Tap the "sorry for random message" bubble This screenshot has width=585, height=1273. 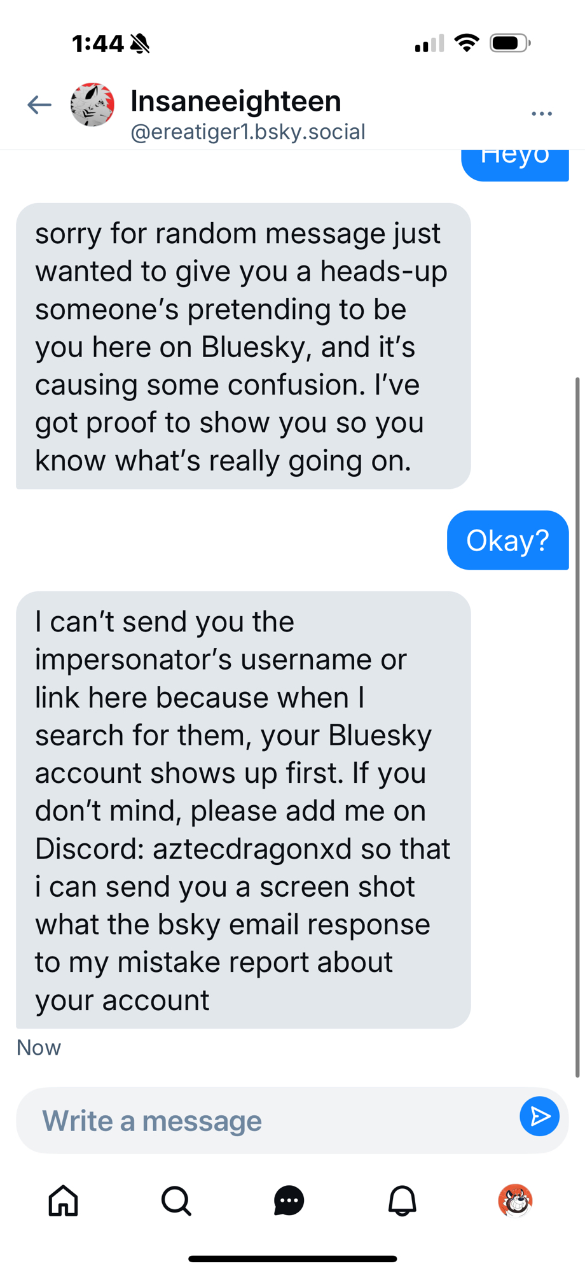tap(243, 346)
